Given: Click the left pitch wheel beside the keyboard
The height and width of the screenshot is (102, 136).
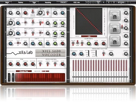Looking at the screenshot, I should point(9,77).
